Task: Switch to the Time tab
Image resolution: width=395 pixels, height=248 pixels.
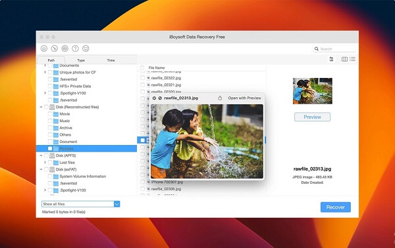Action: (111, 60)
